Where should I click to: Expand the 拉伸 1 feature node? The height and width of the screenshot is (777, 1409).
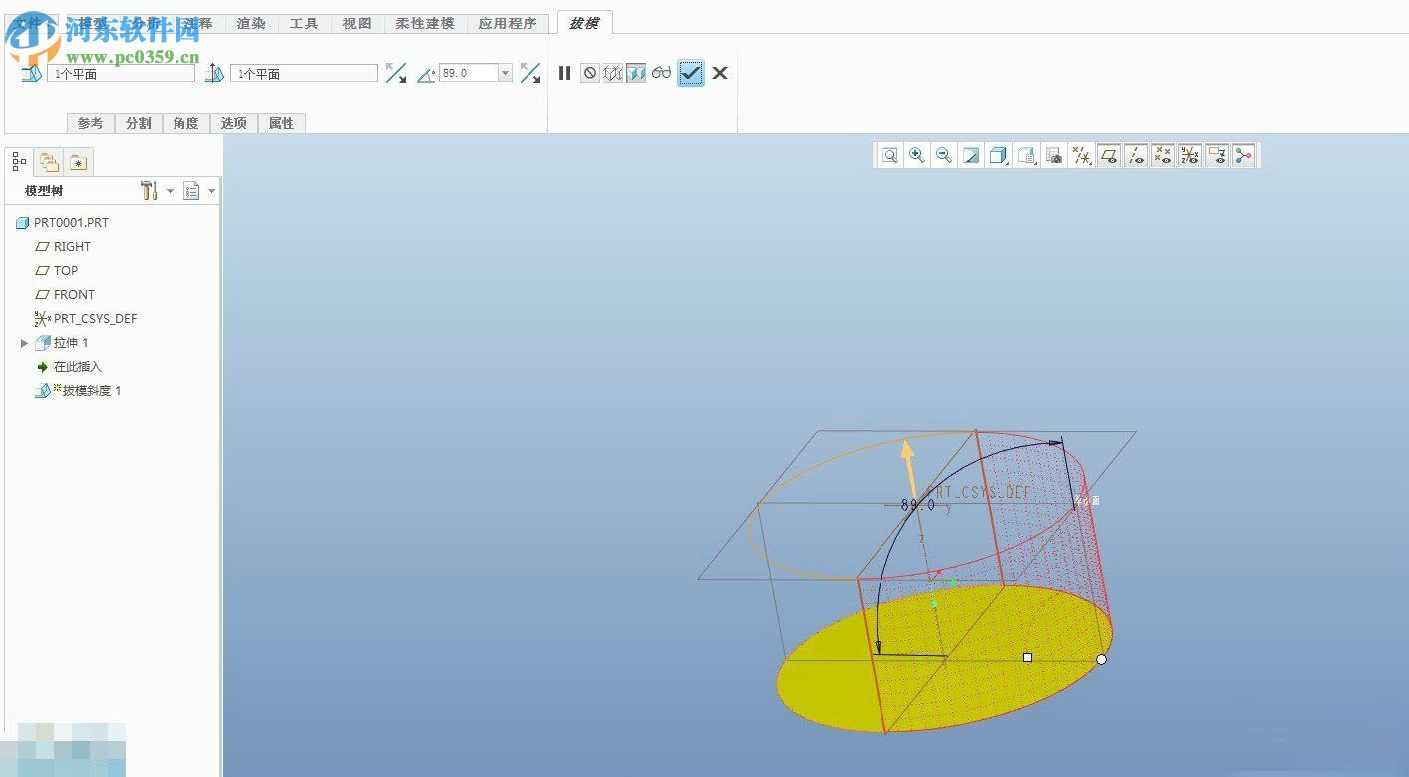[25, 343]
